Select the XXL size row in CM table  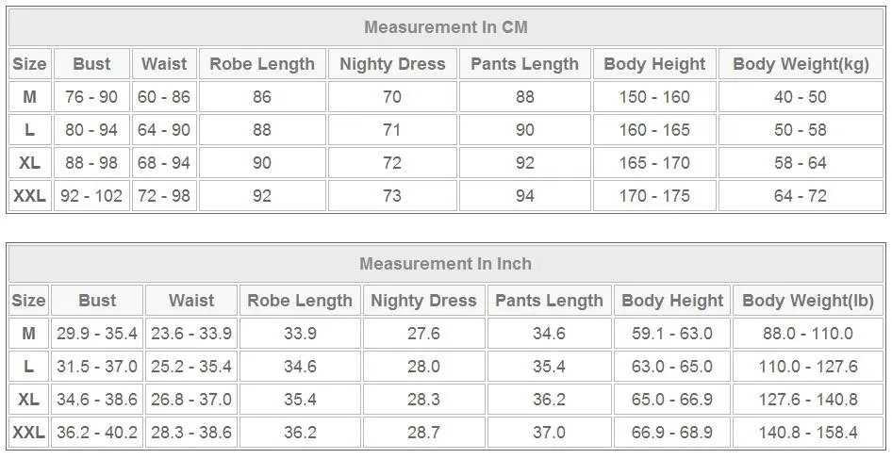click(29, 196)
